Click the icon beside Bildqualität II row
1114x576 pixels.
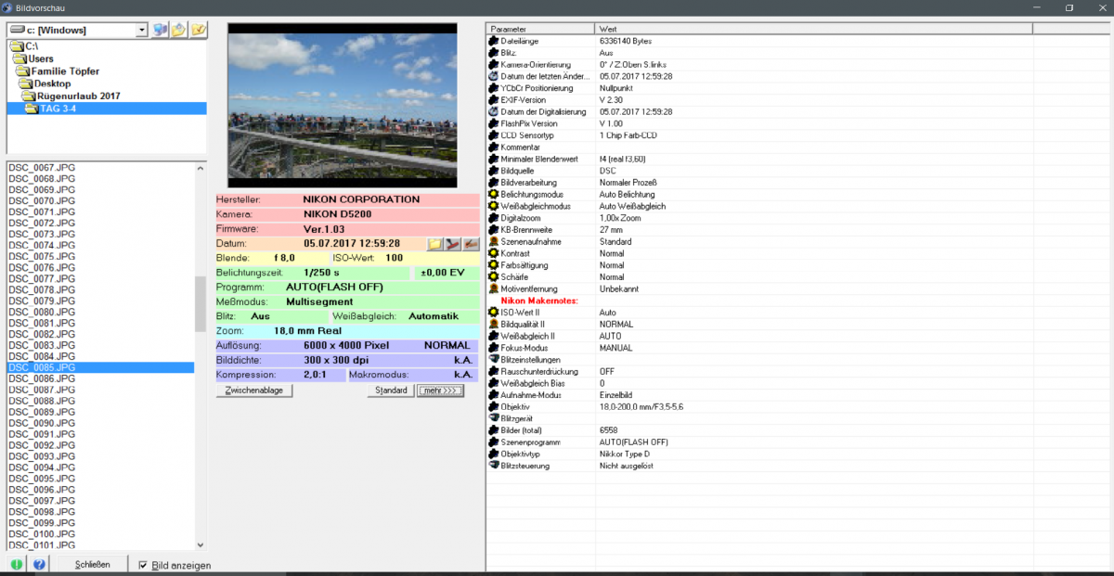(x=494, y=325)
